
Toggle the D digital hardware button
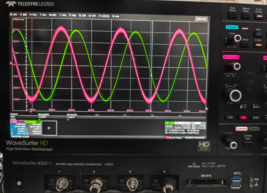pos(256,107)
